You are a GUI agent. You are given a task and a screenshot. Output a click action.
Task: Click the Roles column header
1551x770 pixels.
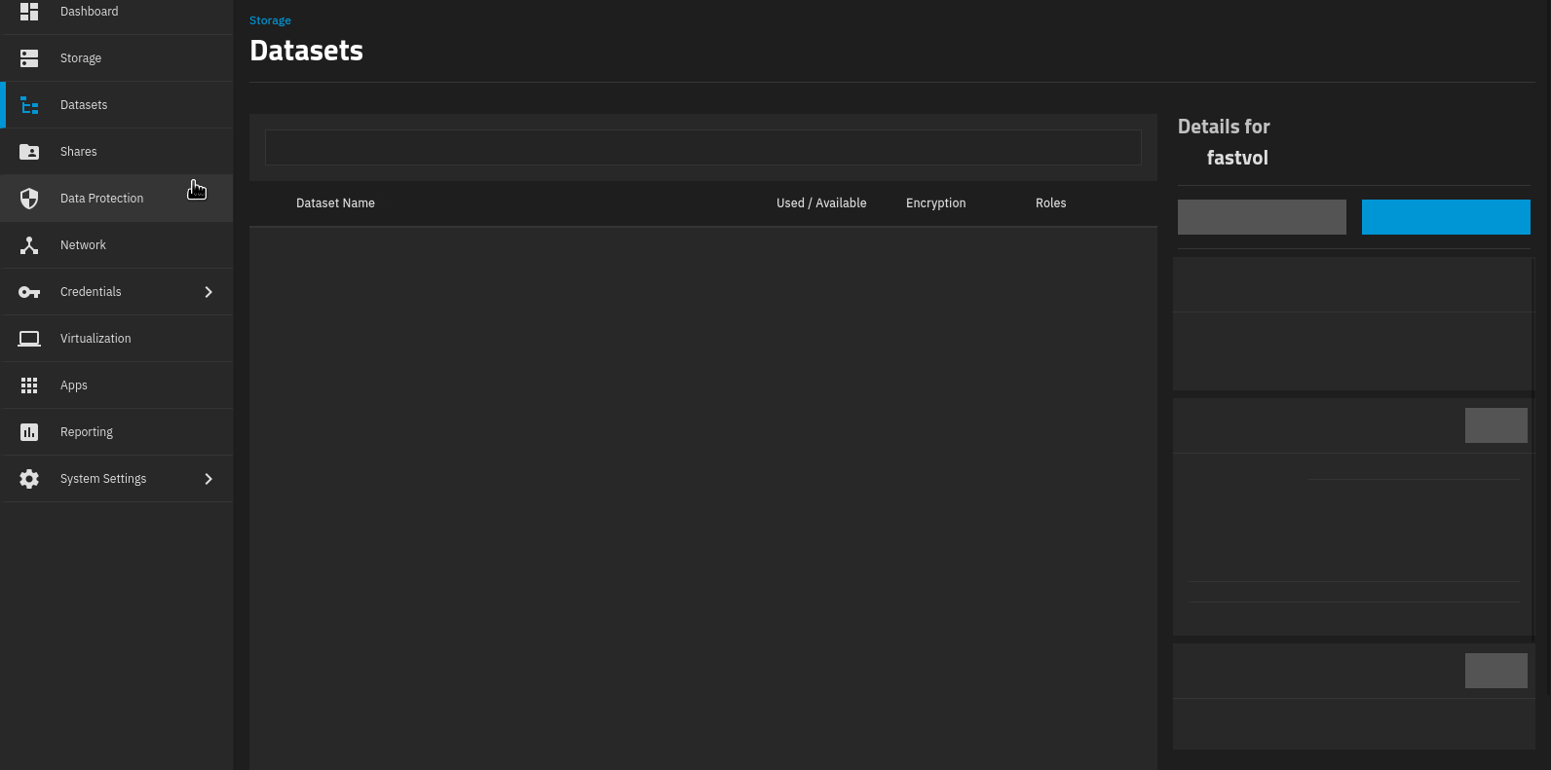pyautogui.click(x=1051, y=203)
